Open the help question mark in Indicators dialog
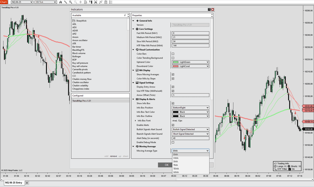 [x=209, y=9]
